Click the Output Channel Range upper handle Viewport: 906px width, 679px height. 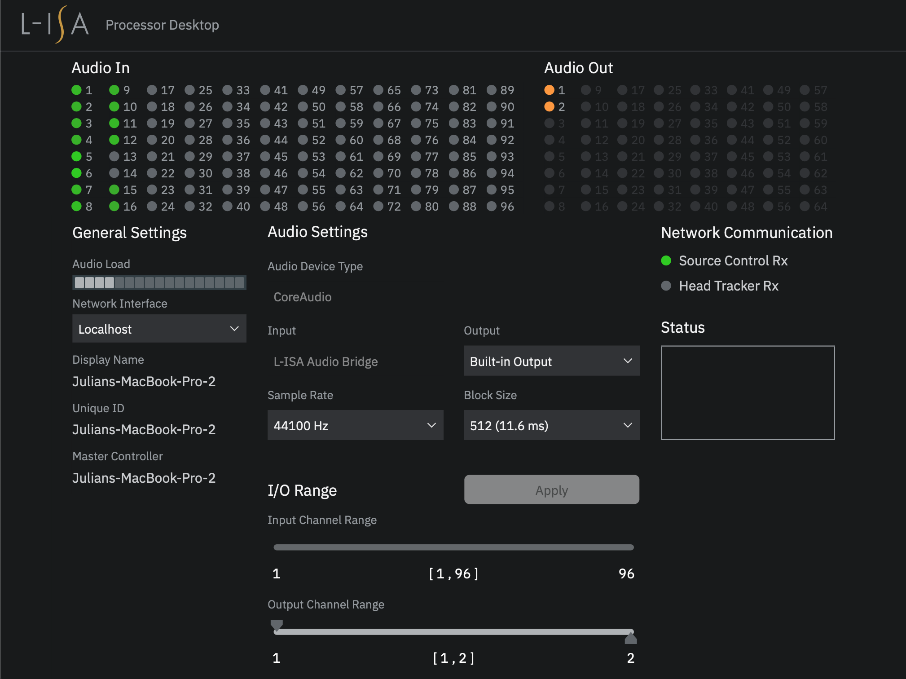click(x=631, y=638)
